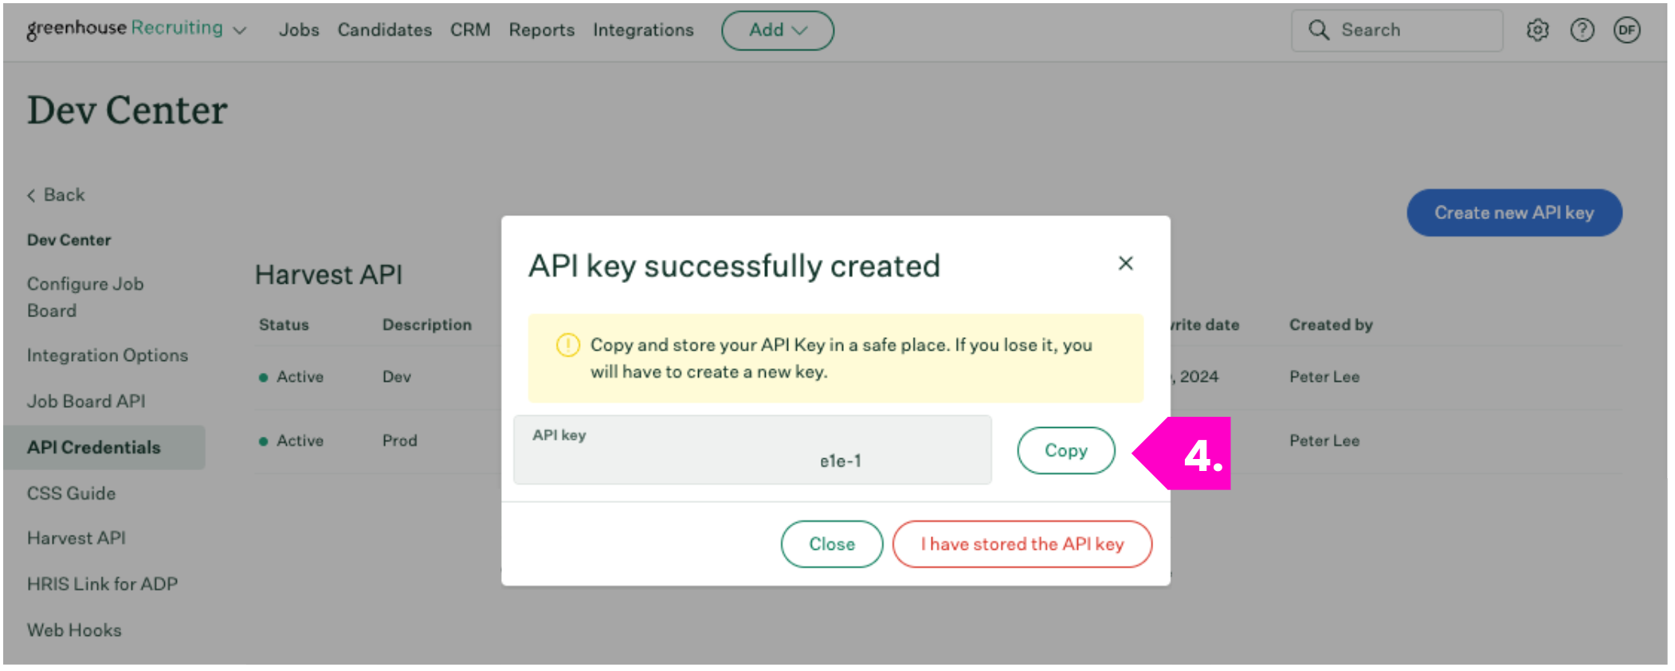Click into the API key field
Screen dimensions: 1675x671
pos(752,450)
